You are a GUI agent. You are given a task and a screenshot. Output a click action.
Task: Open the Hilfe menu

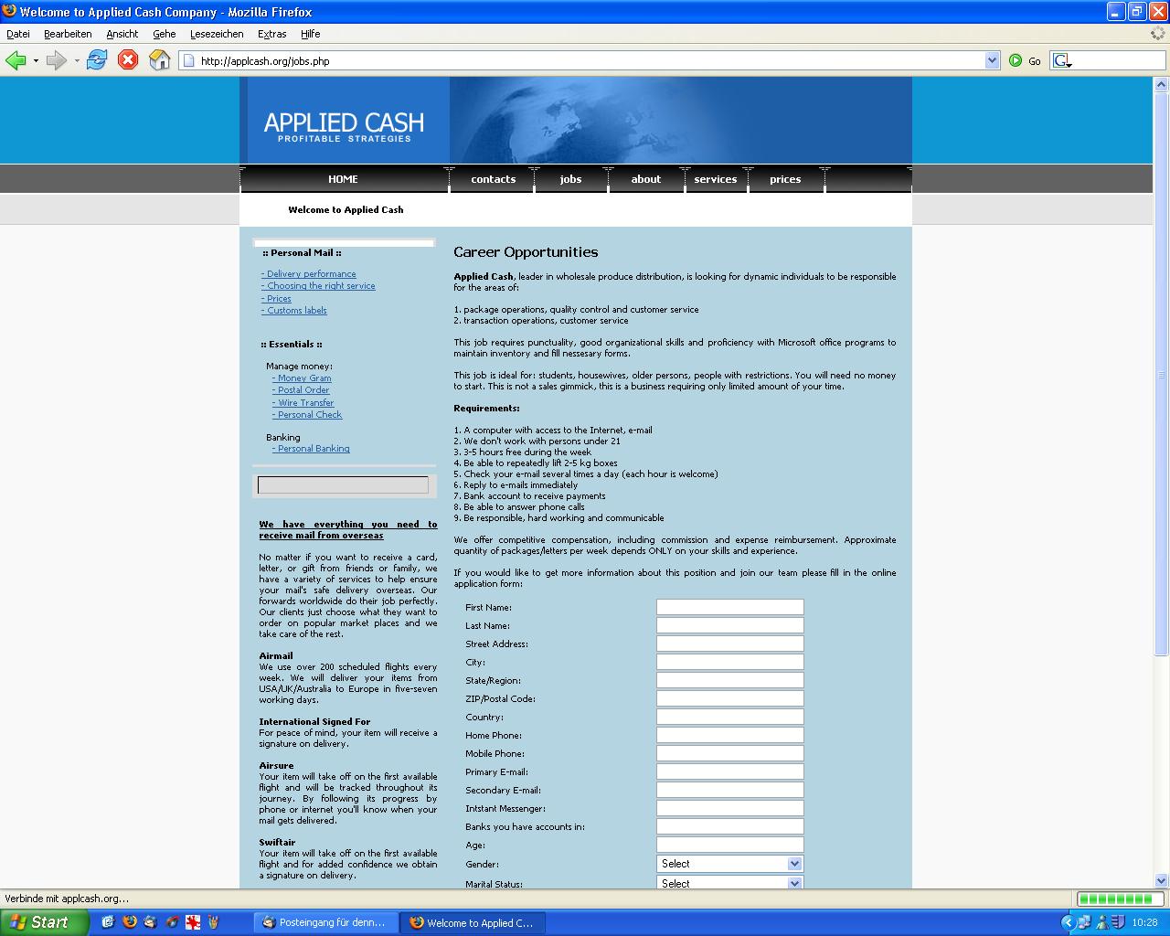coord(311,34)
